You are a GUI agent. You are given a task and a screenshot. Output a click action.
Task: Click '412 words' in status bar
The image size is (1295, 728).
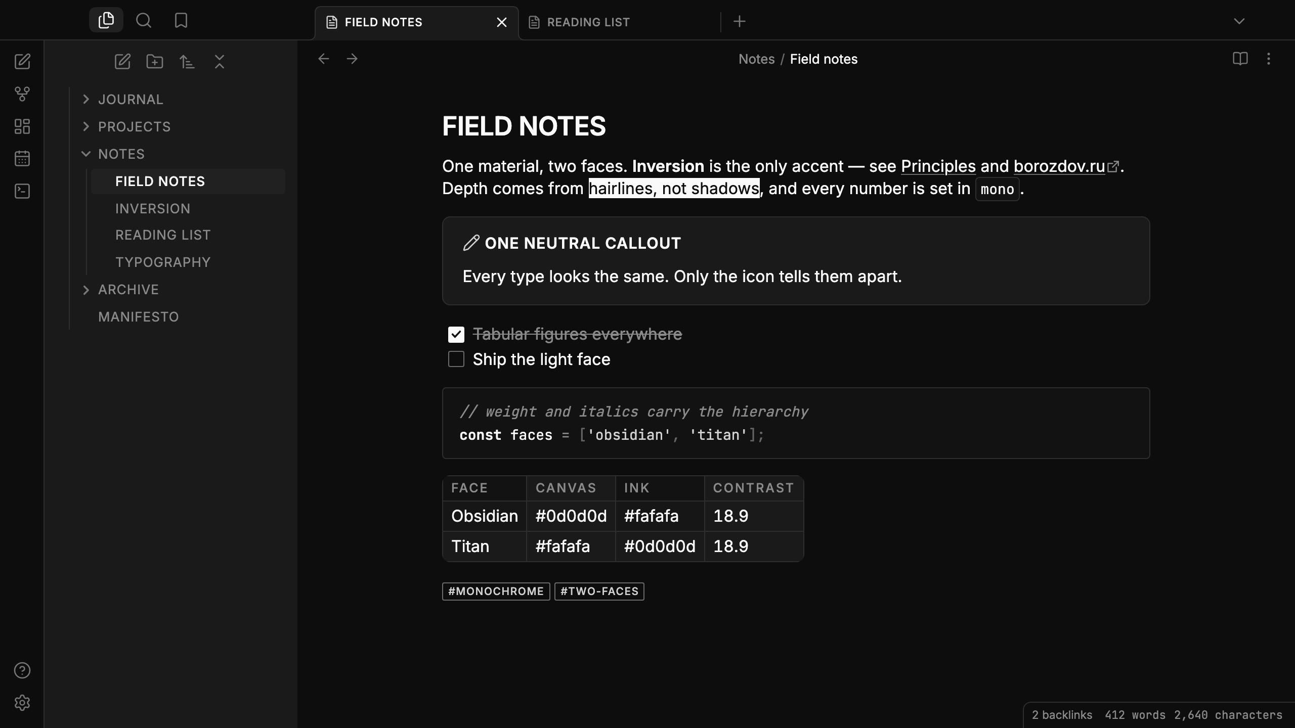point(1135,715)
